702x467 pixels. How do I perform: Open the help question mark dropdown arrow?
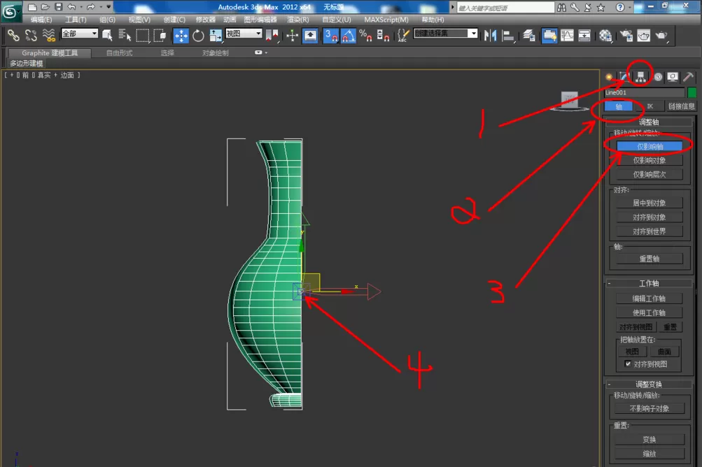(x=629, y=7)
